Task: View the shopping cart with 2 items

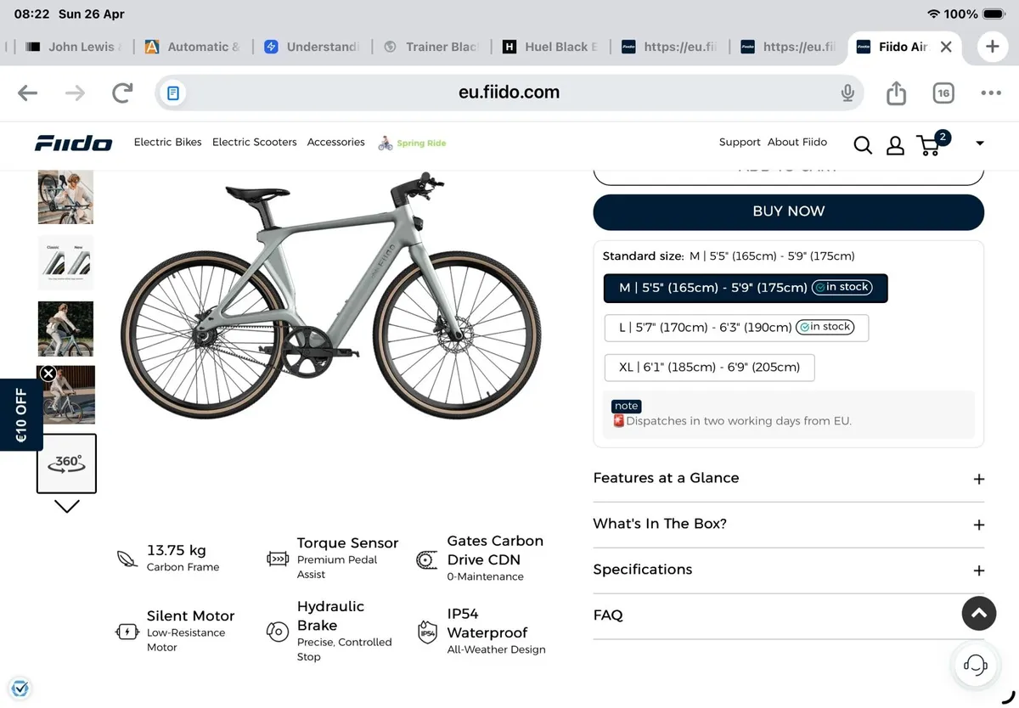Action: tap(928, 145)
